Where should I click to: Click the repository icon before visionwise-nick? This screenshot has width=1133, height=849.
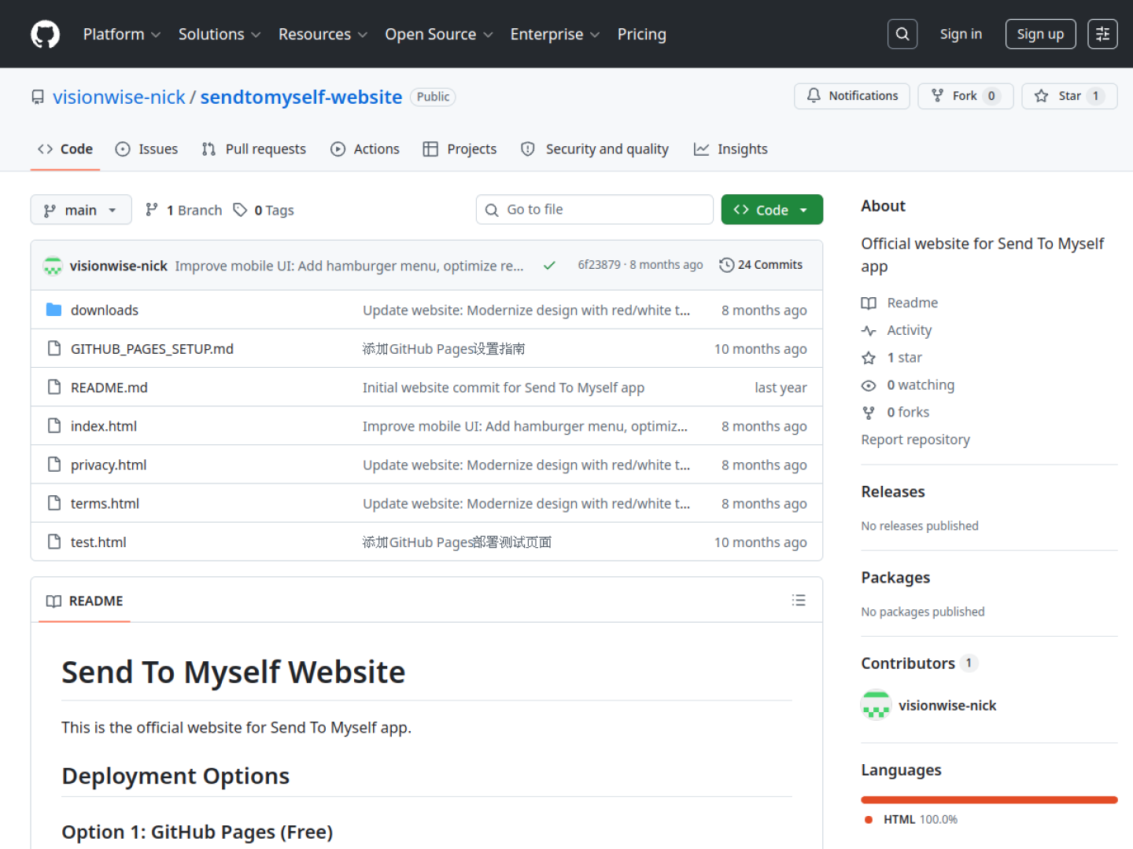[38, 97]
